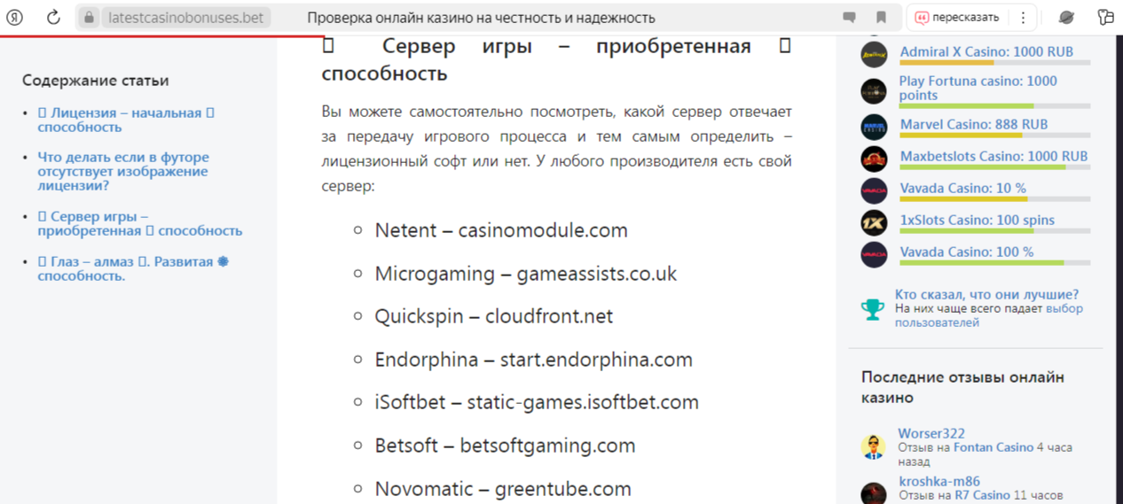Viewport: 1123px width, 504px height.
Task: Open the kroshka-m86 profile link
Action: tap(939, 481)
